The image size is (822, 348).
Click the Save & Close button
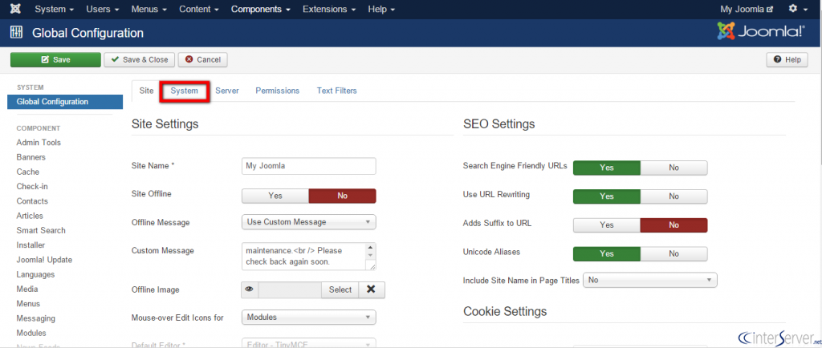(x=140, y=59)
